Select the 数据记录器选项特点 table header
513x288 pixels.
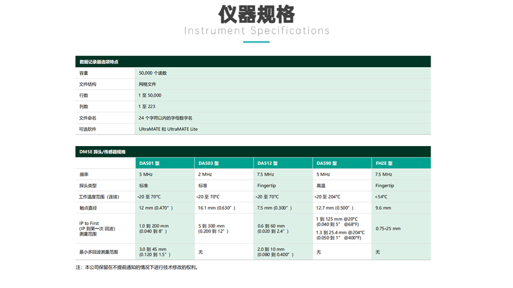[99, 62]
